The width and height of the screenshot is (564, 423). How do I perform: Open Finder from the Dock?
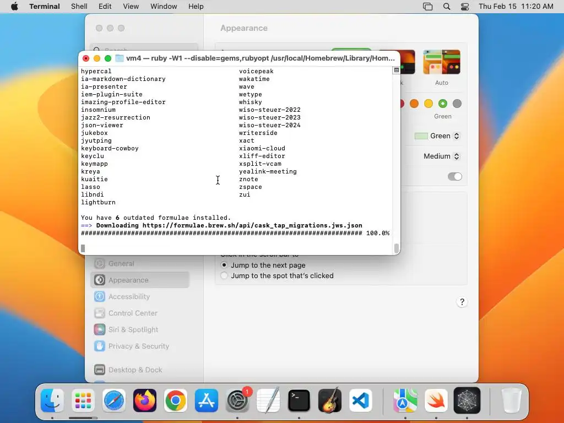52,400
